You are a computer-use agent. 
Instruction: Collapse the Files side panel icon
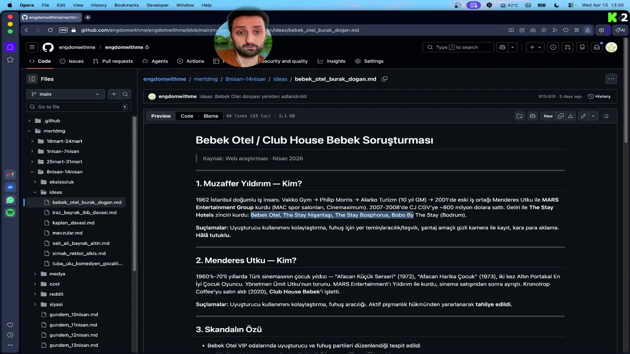click(32, 79)
